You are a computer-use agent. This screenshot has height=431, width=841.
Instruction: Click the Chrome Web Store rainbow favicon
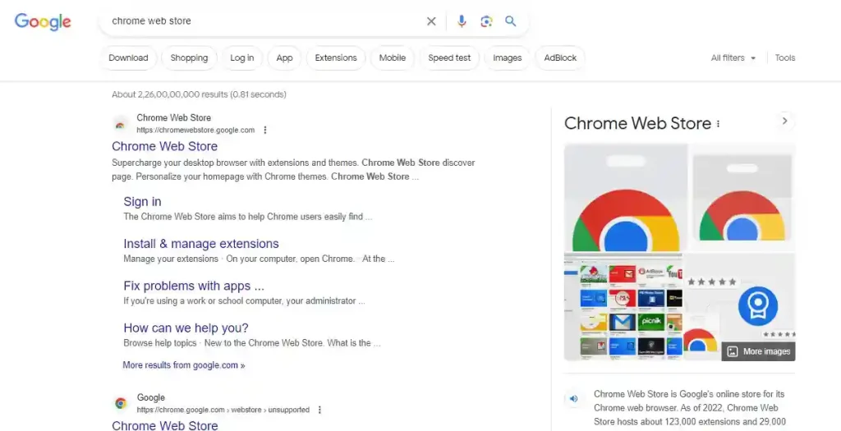point(121,125)
